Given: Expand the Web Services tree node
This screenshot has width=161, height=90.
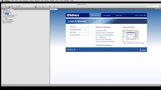Looking at the screenshot, I should coord(2,12).
